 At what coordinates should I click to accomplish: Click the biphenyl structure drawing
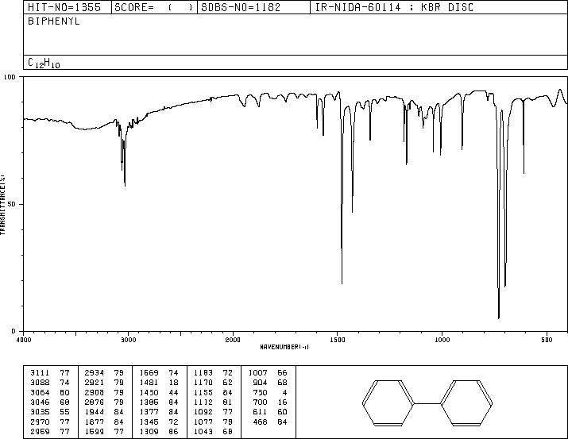[x=427, y=402]
